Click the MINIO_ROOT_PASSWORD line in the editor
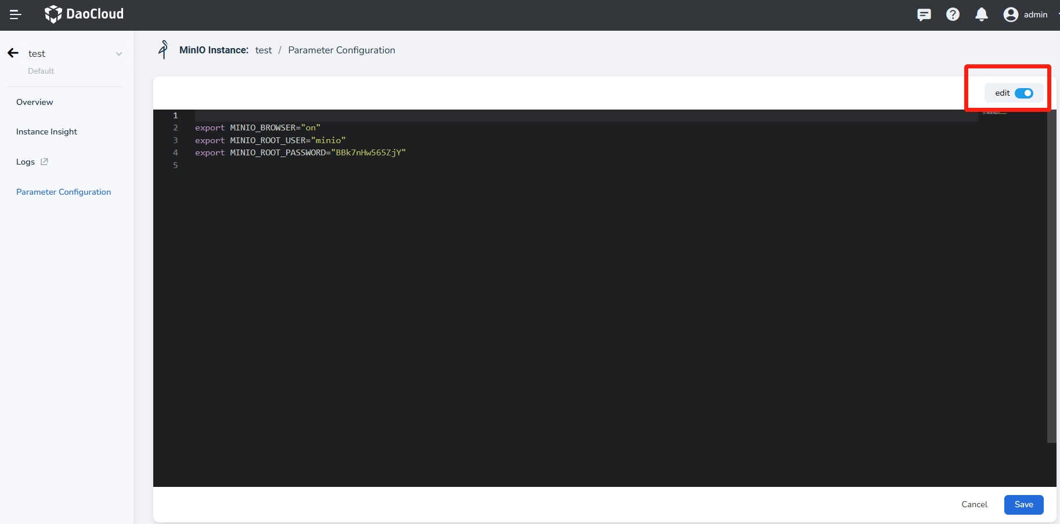This screenshot has height=524, width=1060. (300, 152)
